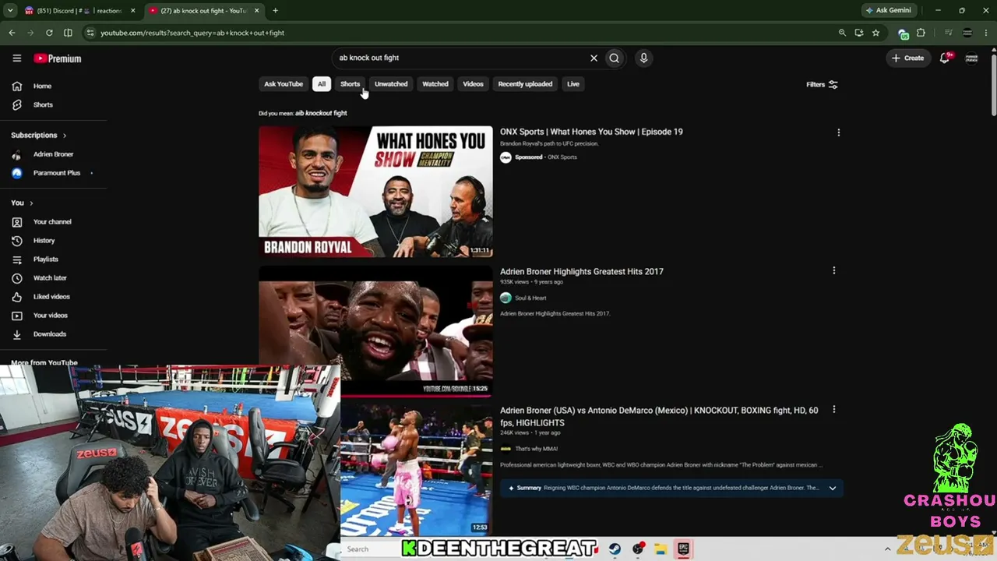Start voice search with the microphone
This screenshot has height=561, width=997.
click(x=643, y=58)
